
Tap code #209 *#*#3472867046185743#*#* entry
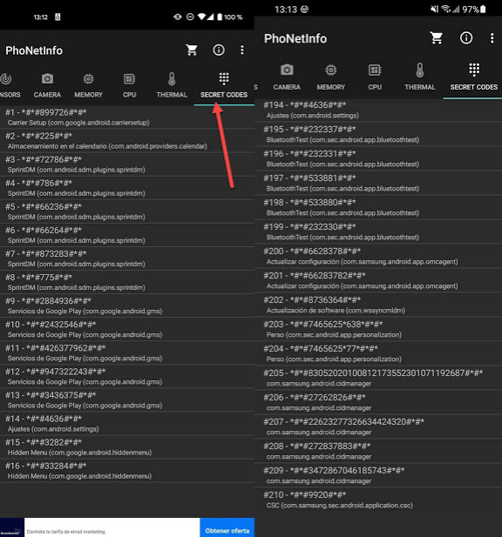pyautogui.click(x=378, y=474)
